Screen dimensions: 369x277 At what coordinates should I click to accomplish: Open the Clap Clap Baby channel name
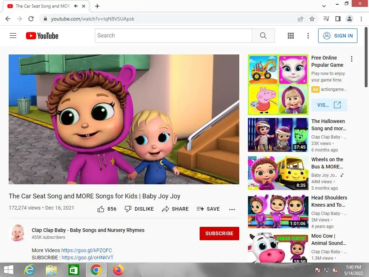tap(88, 230)
